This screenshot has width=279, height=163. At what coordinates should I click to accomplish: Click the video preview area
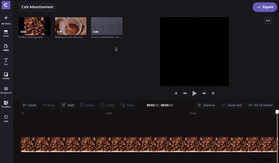pyautogui.click(x=194, y=52)
